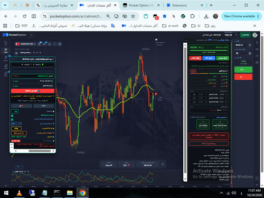Expand the account balance 156.10 dropdown
The image size is (264, 198).
236,35
